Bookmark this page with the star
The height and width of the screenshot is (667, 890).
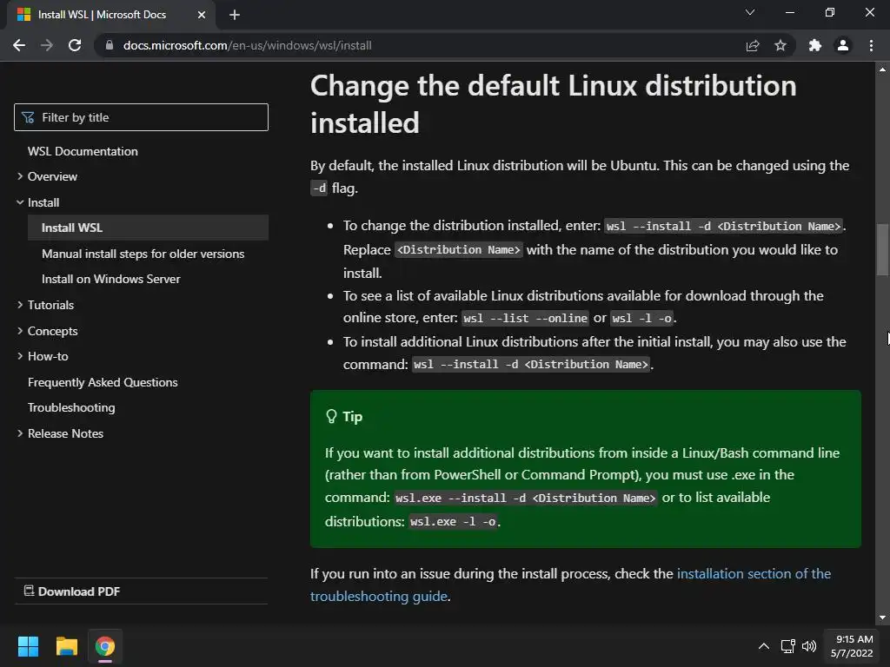coord(780,45)
